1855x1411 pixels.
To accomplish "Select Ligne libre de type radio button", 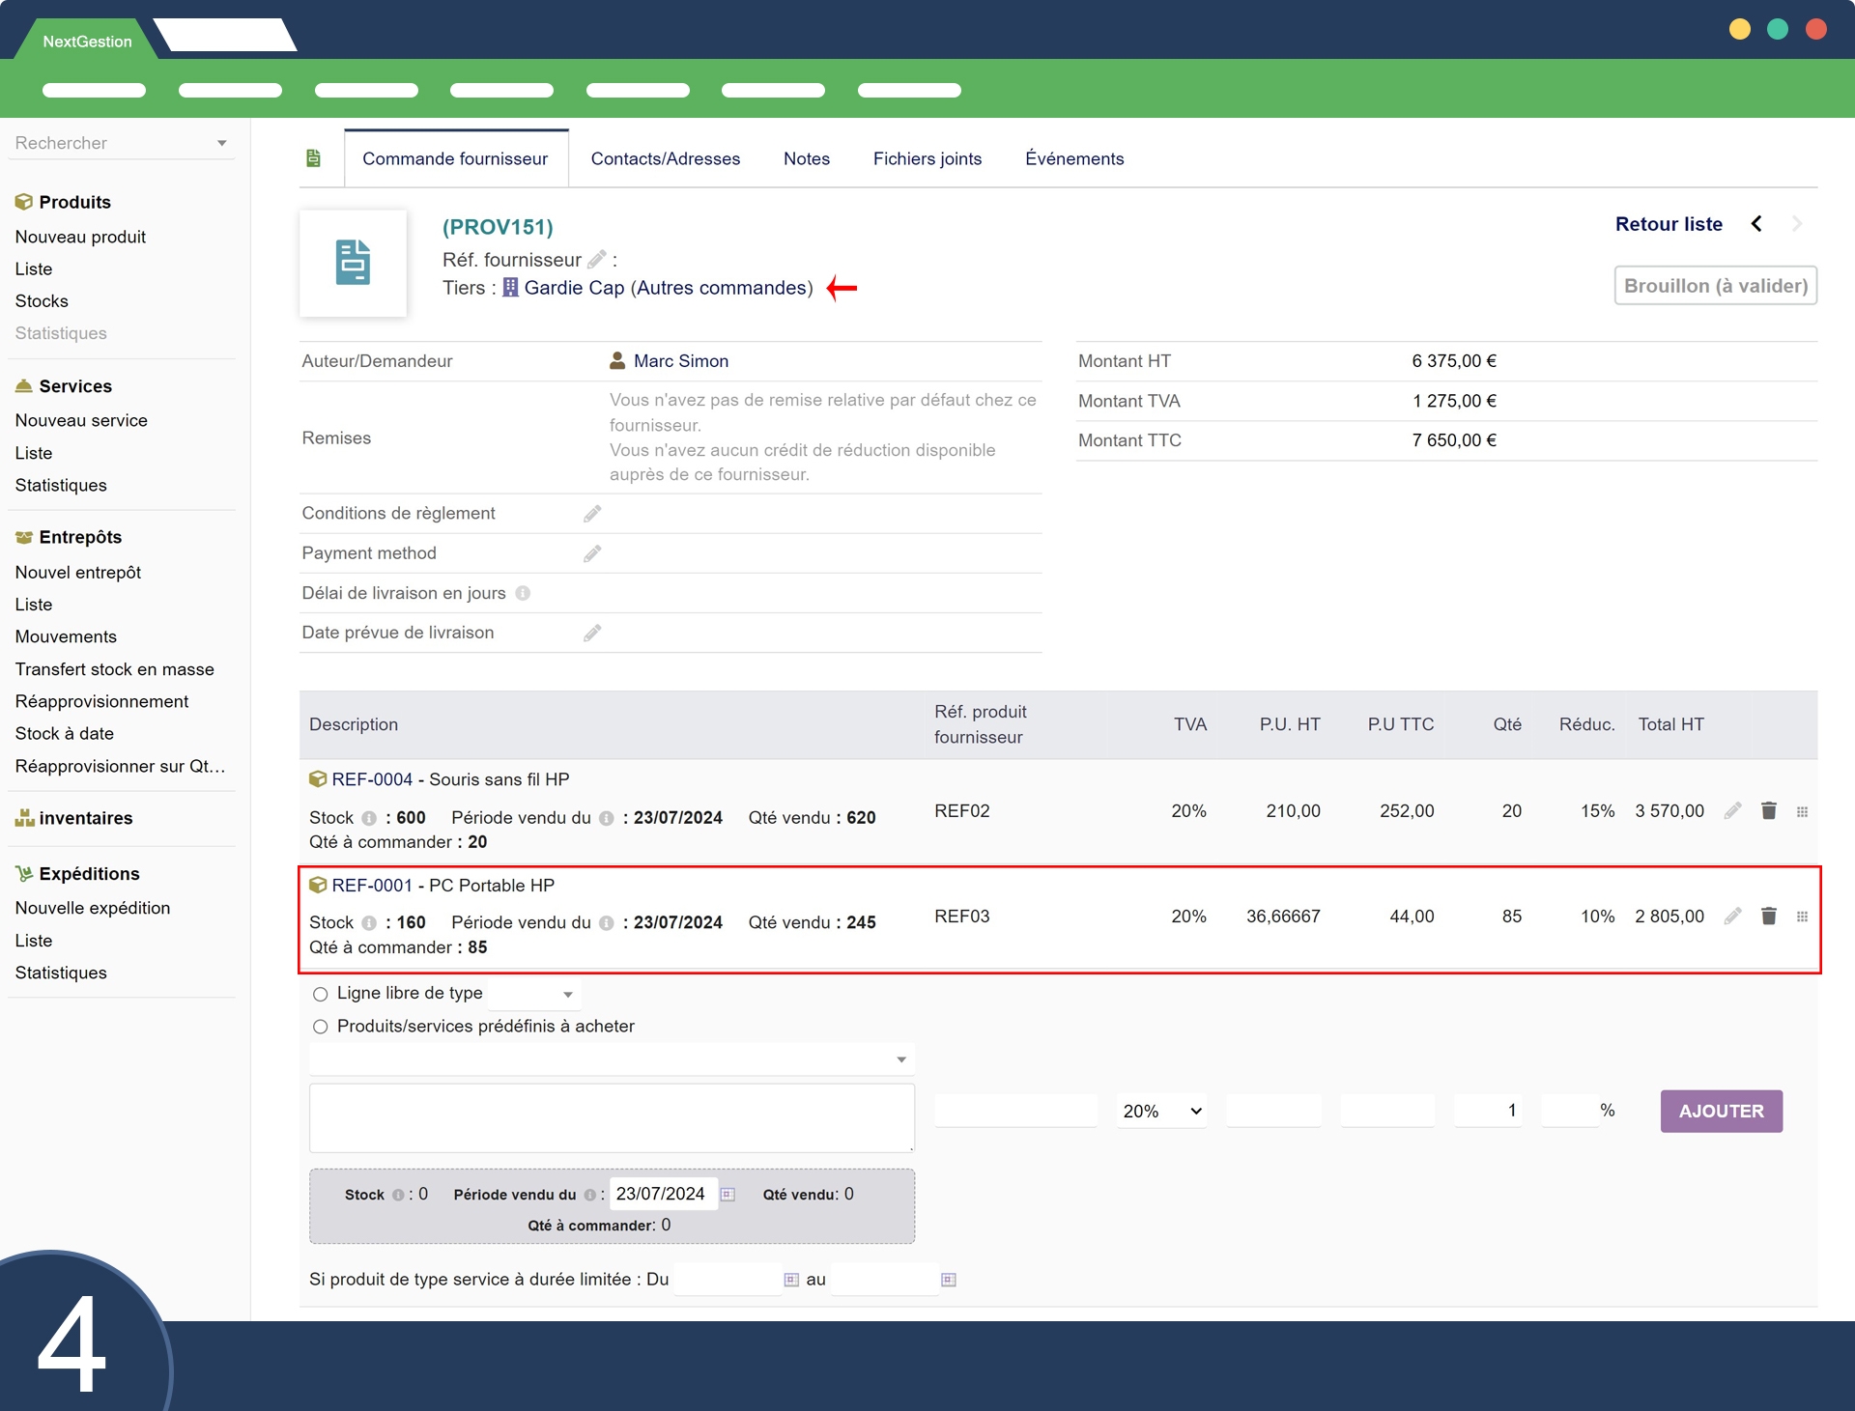I will coord(321,994).
